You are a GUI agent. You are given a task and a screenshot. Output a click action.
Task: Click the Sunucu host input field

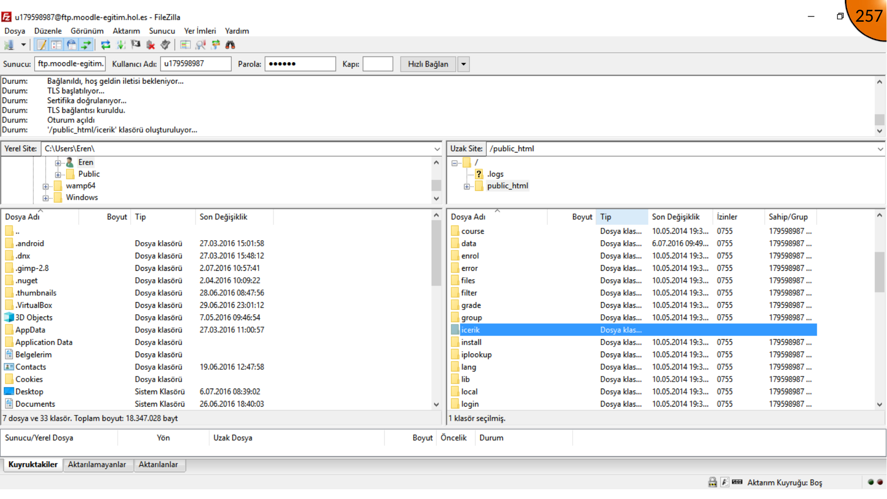click(x=70, y=64)
